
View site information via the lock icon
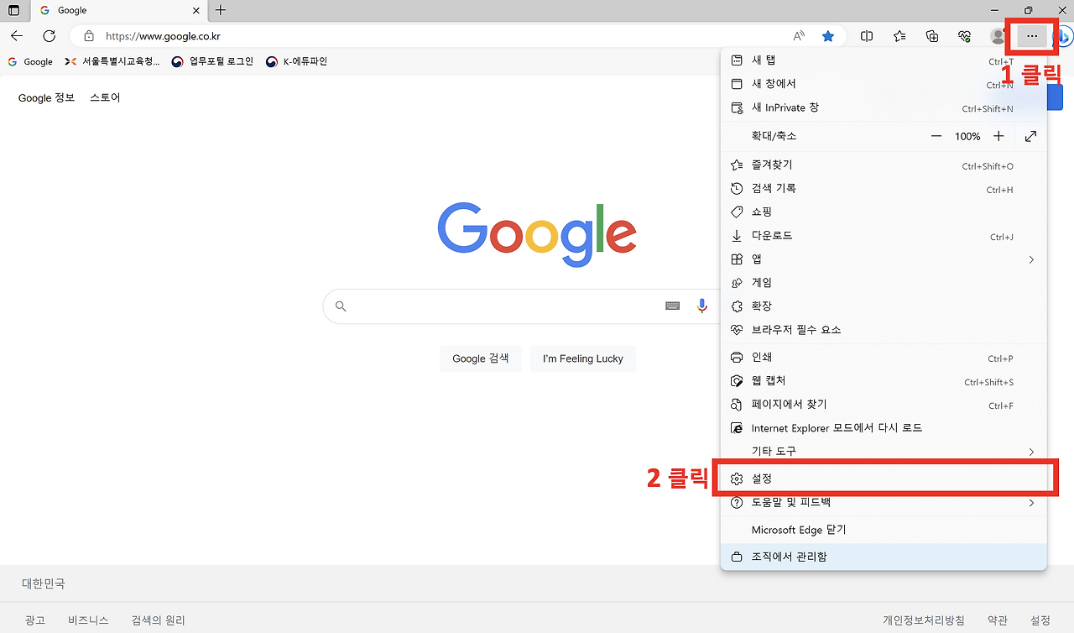pos(88,36)
